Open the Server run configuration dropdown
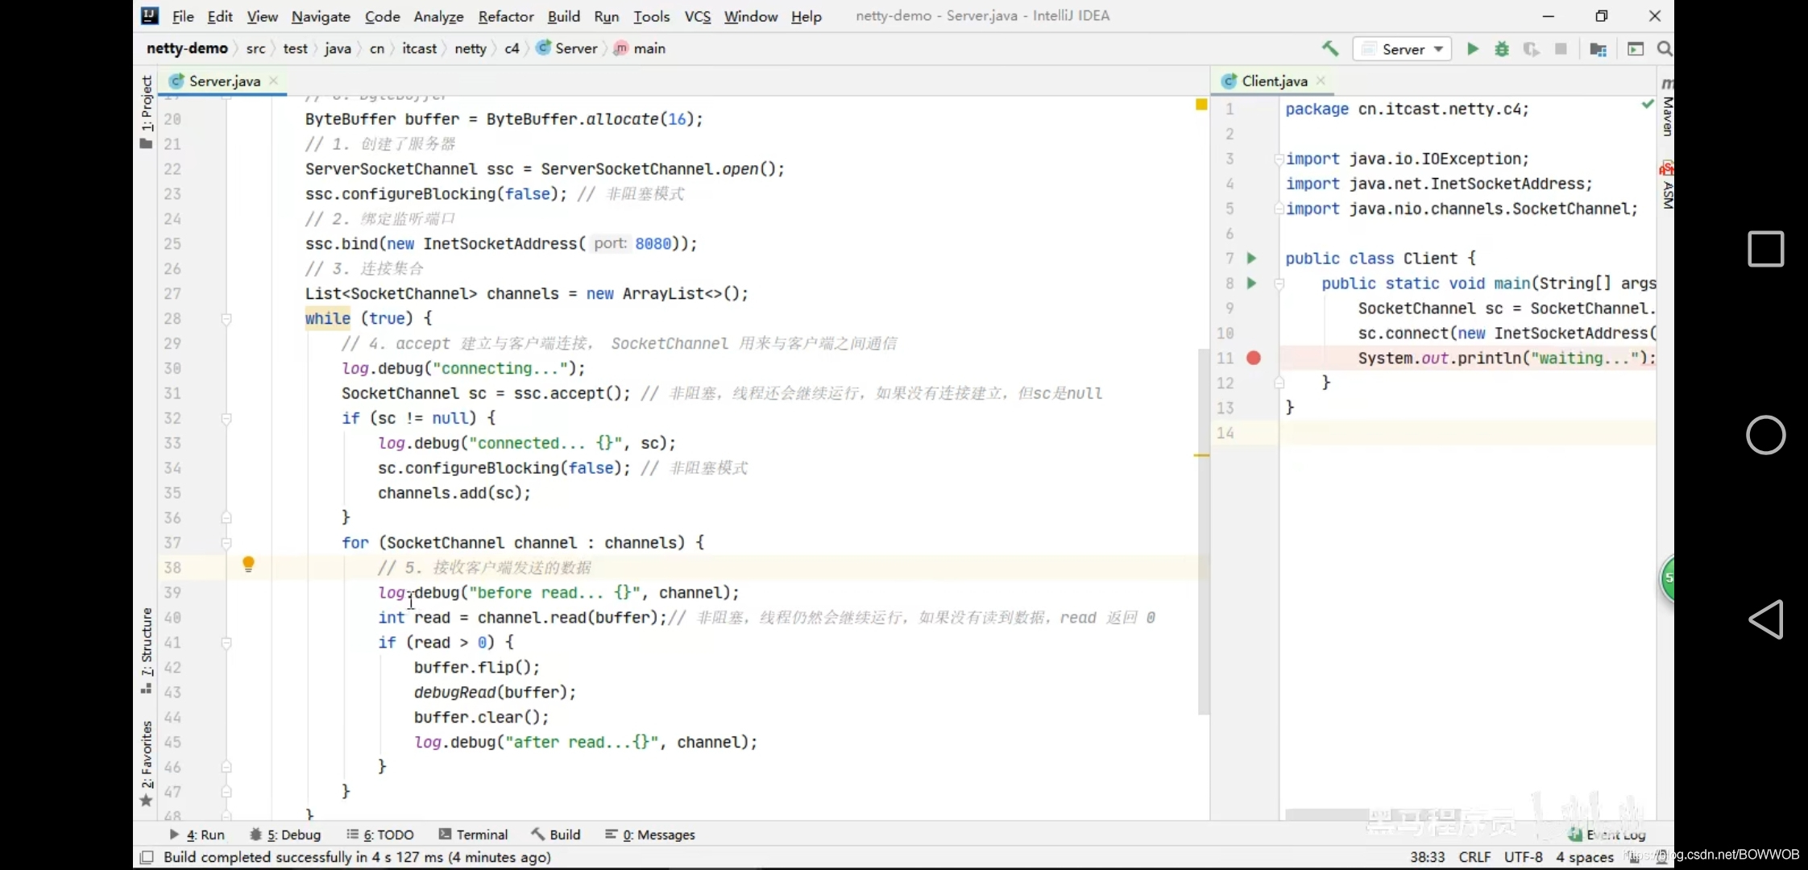The image size is (1808, 870). click(x=1403, y=49)
